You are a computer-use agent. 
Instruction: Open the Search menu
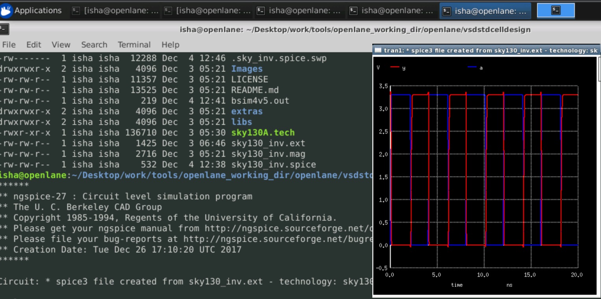point(94,45)
